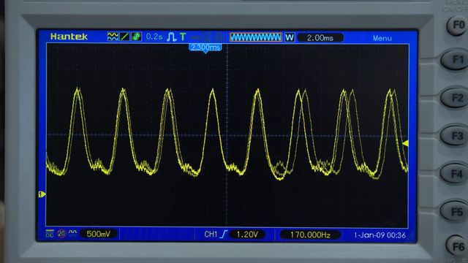Click the DC coupling indicator icon

[50, 234]
